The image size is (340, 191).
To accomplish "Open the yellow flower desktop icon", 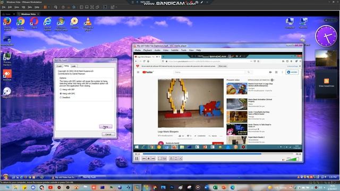I will (74, 22).
